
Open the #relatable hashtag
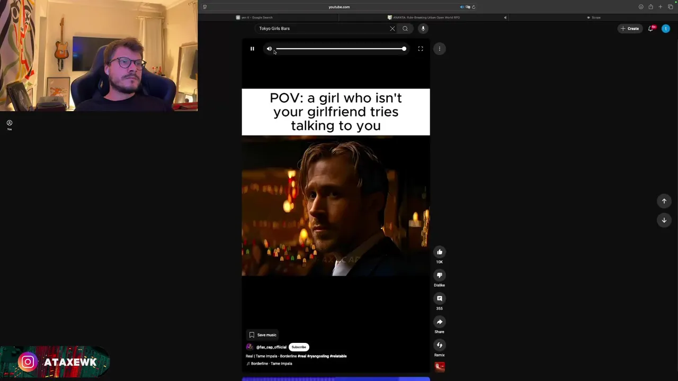(x=338, y=356)
